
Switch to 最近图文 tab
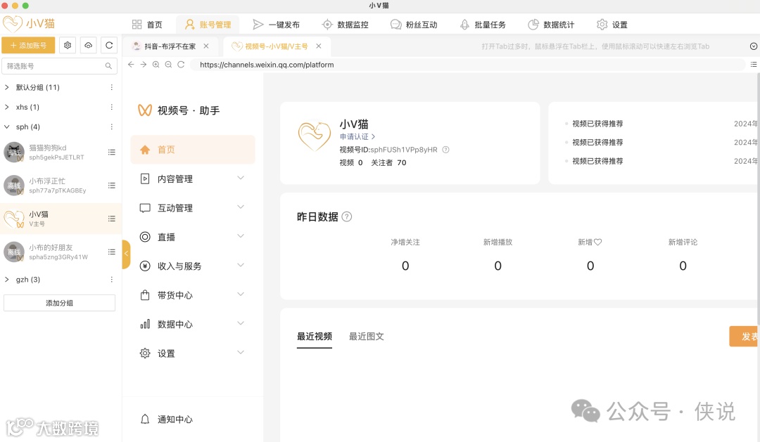coord(367,337)
